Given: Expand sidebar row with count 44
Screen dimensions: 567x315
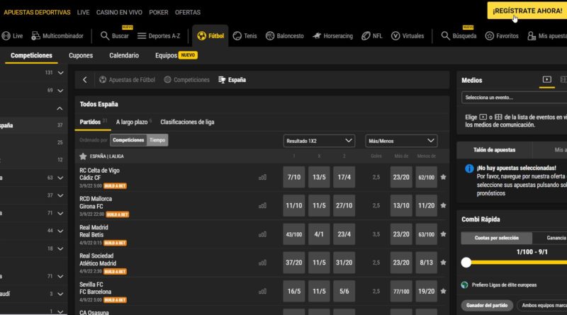Looking at the screenshot, I should (x=61, y=231).
